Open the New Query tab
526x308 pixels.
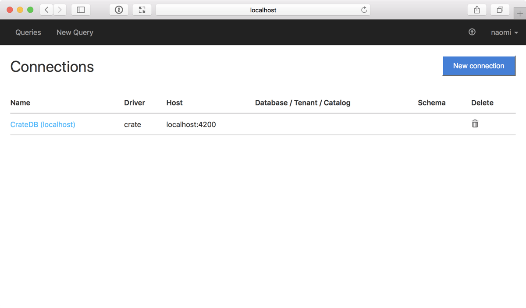[75, 32]
